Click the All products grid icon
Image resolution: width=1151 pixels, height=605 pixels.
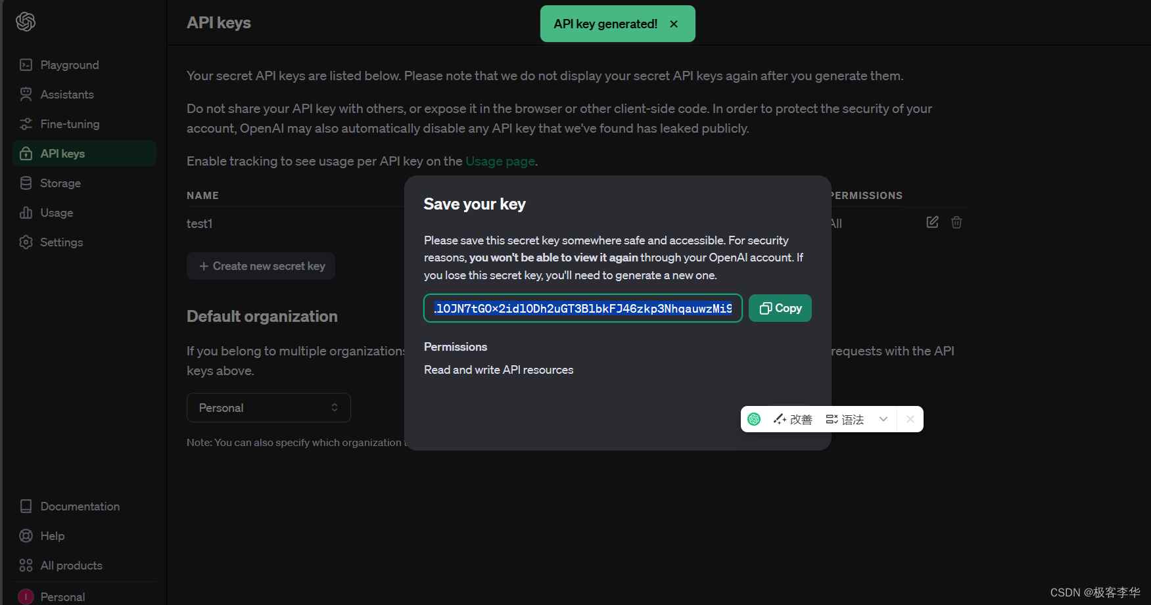[26, 566]
